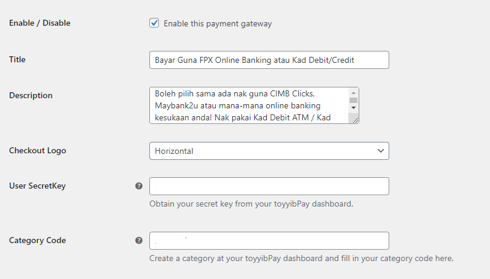The width and height of the screenshot is (490, 279).
Task: Focus the Category Code input field
Action: (x=269, y=241)
